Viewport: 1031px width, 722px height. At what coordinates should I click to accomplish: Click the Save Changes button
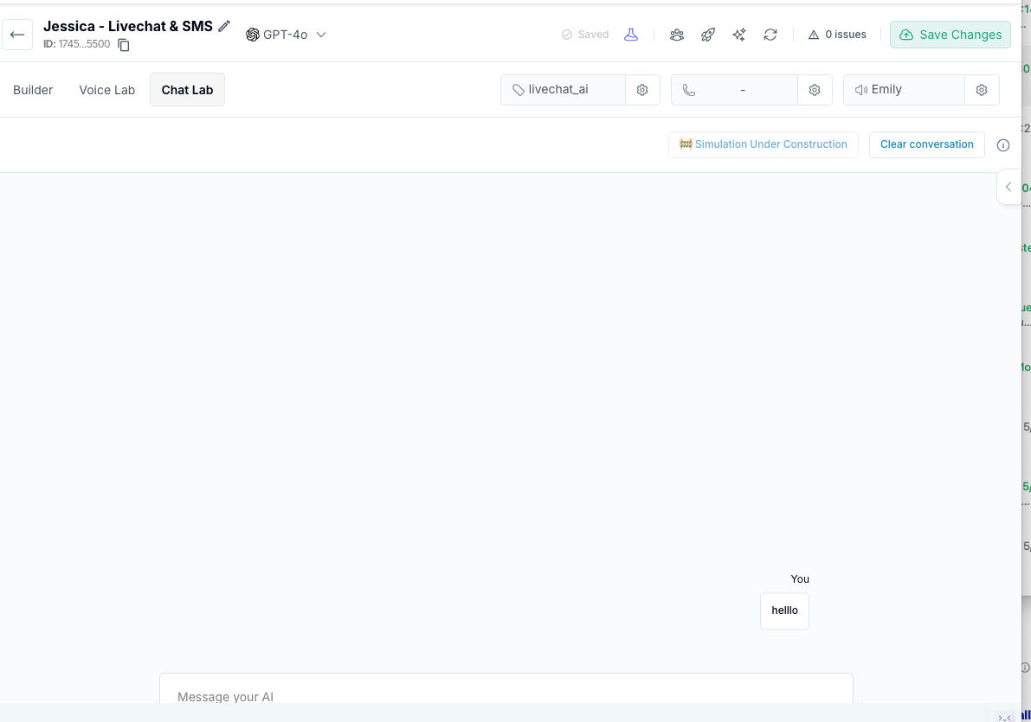(950, 34)
